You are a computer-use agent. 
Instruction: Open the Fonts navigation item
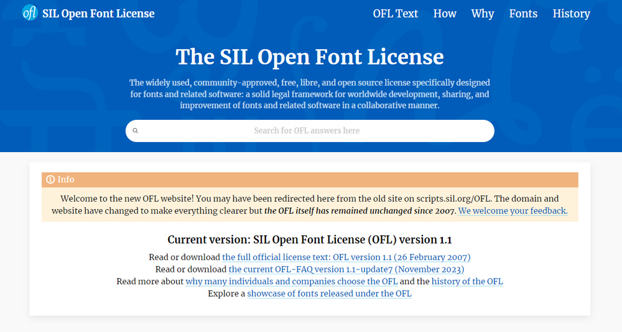pos(523,14)
